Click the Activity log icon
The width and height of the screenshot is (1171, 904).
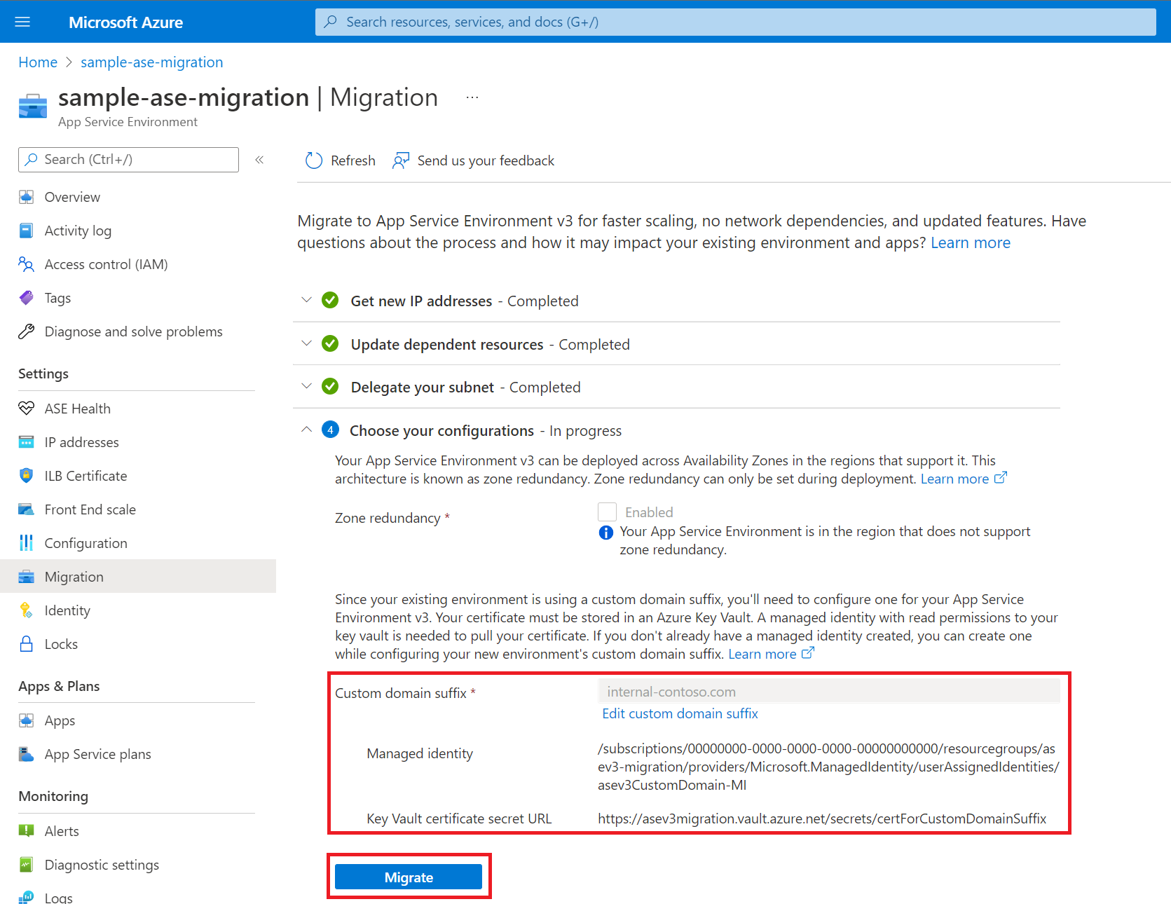pyautogui.click(x=27, y=231)
